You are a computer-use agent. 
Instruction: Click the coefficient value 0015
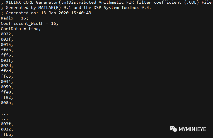pyautogui.click(x=7, y=45)
